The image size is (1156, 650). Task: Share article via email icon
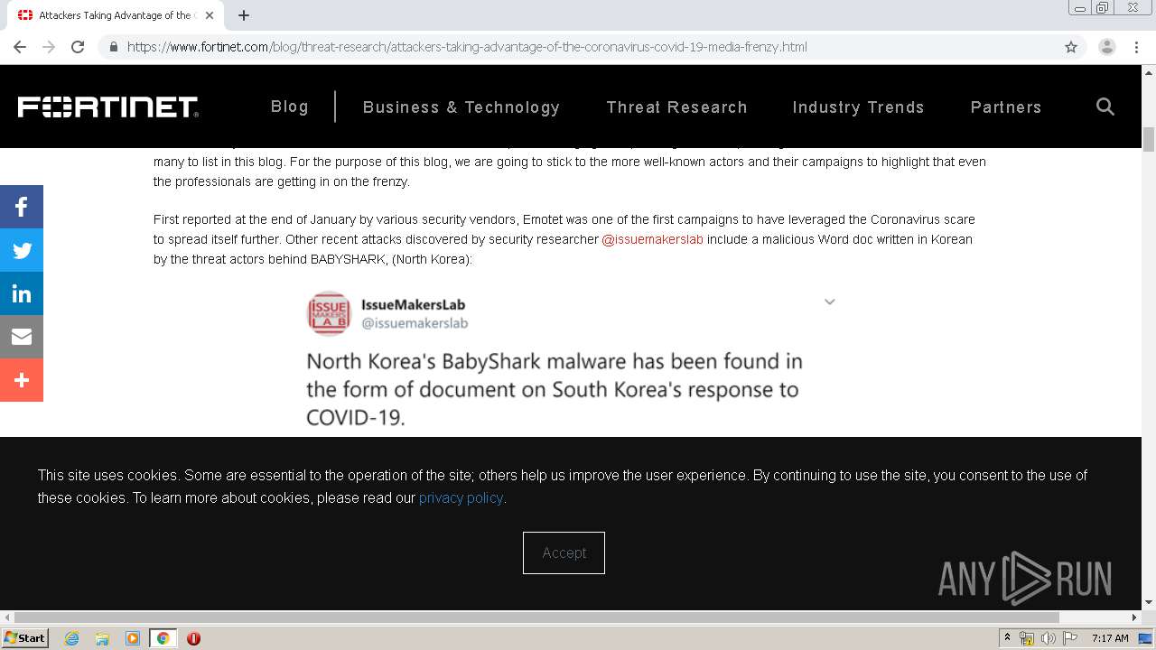pos(22,337)
